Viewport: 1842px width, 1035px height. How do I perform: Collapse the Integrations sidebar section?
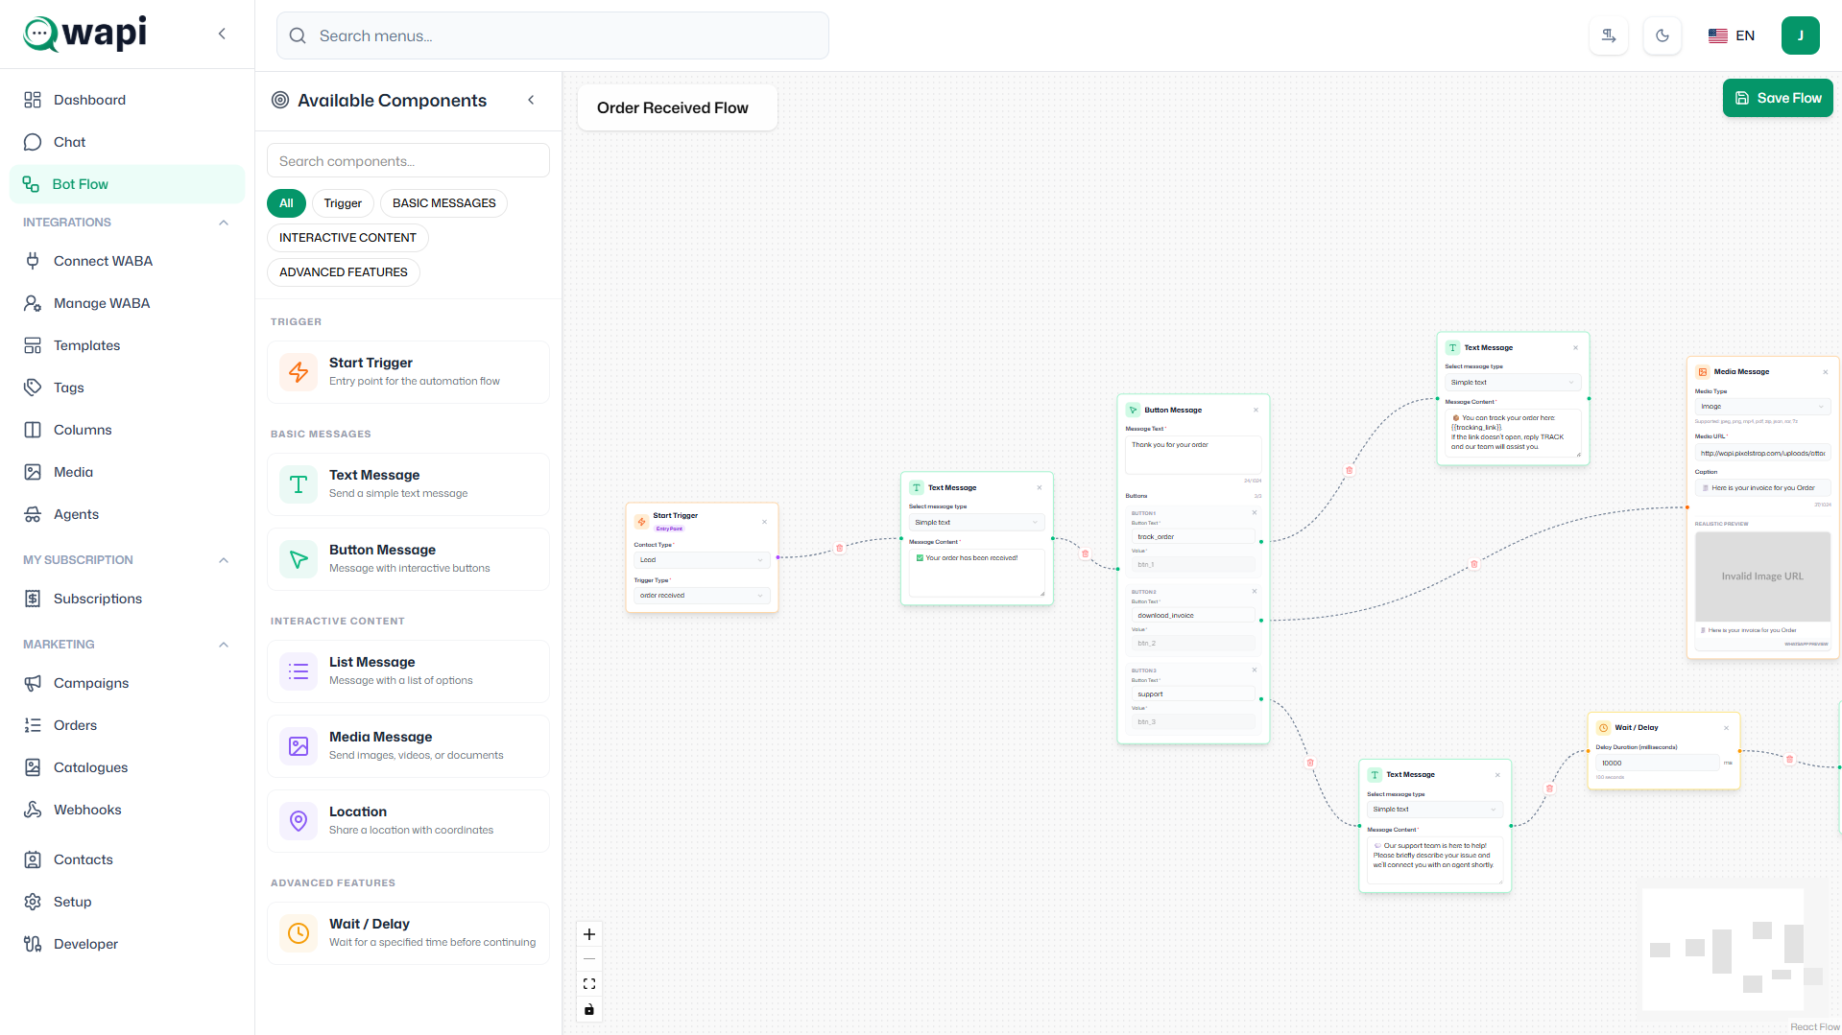tap(224, 223)
